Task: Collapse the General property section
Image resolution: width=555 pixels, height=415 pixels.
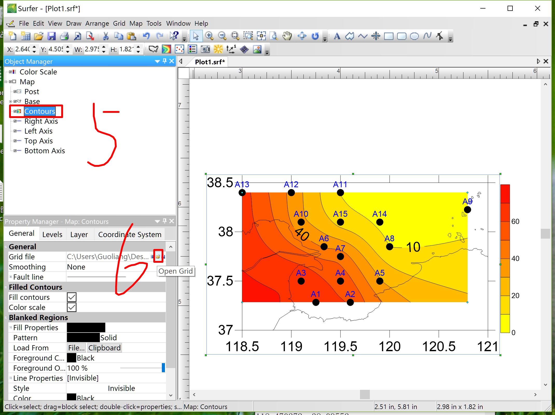Action: tap(6, 246)
